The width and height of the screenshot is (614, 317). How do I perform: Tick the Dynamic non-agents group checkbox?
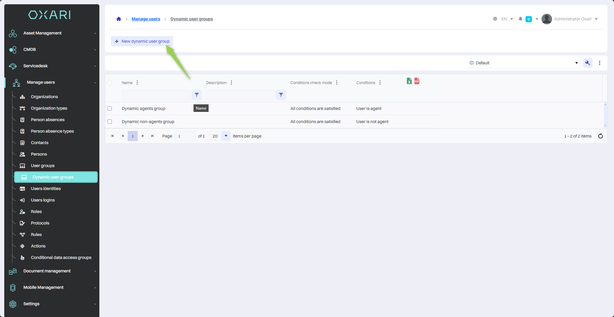110,122
